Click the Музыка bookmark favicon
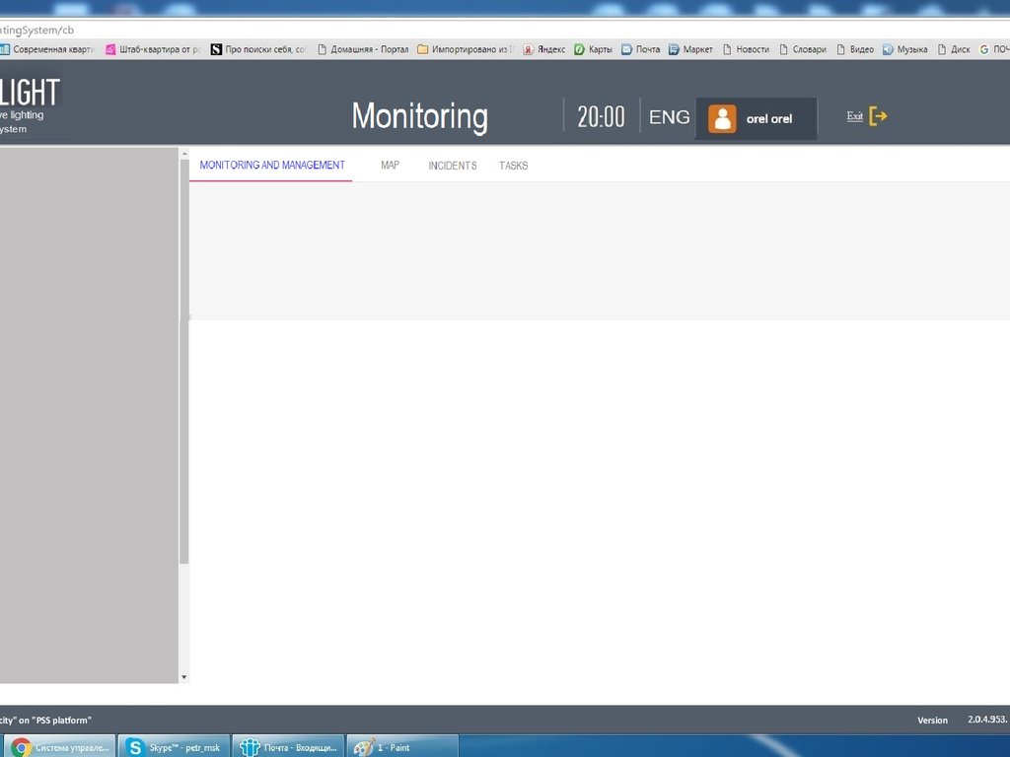The image size is (1010, 757). (x=889, y=49)
